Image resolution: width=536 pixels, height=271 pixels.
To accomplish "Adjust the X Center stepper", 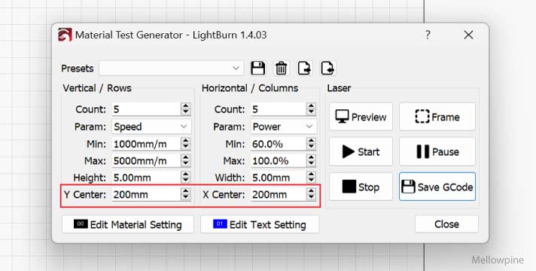I will pos(311,194).
